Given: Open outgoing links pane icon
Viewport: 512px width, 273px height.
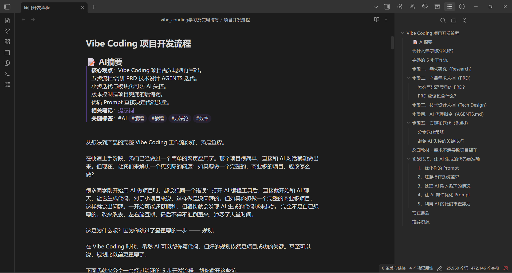Looking at the screenshot, I should 412,7.
